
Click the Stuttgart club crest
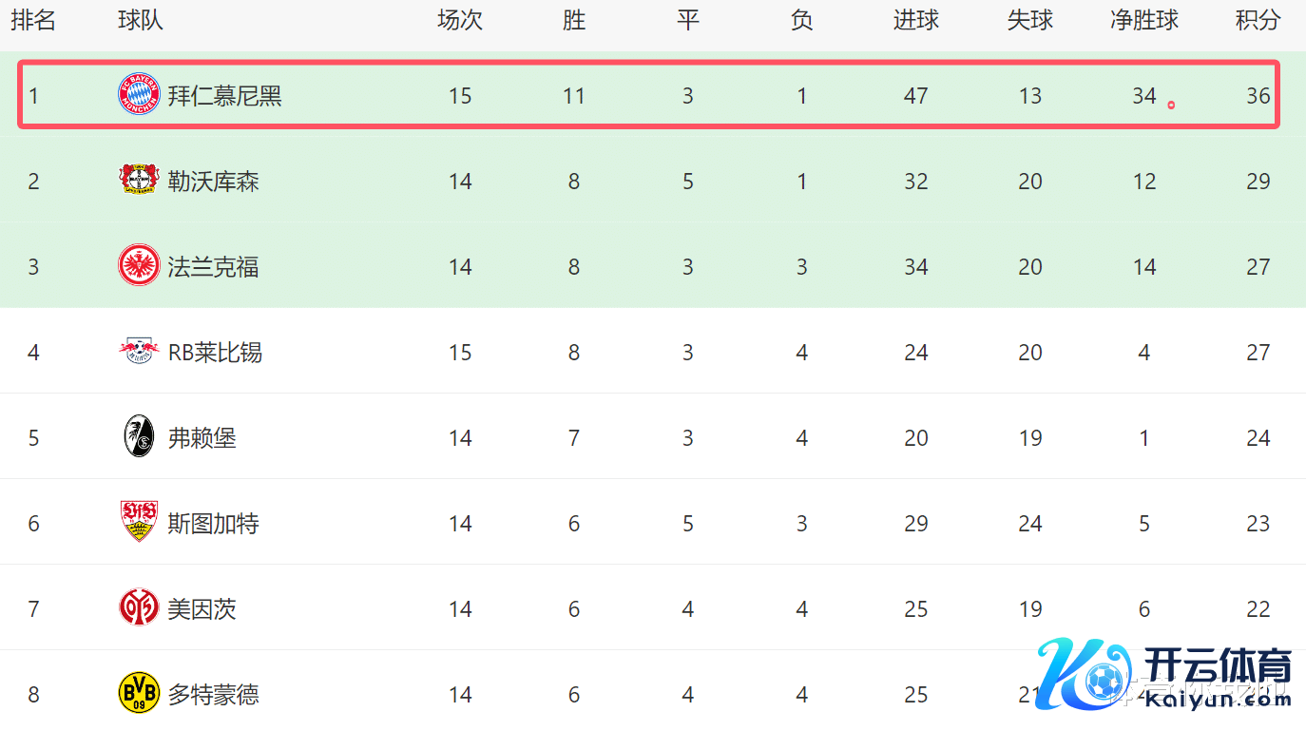pyautogui.click(x=139, y=522)
